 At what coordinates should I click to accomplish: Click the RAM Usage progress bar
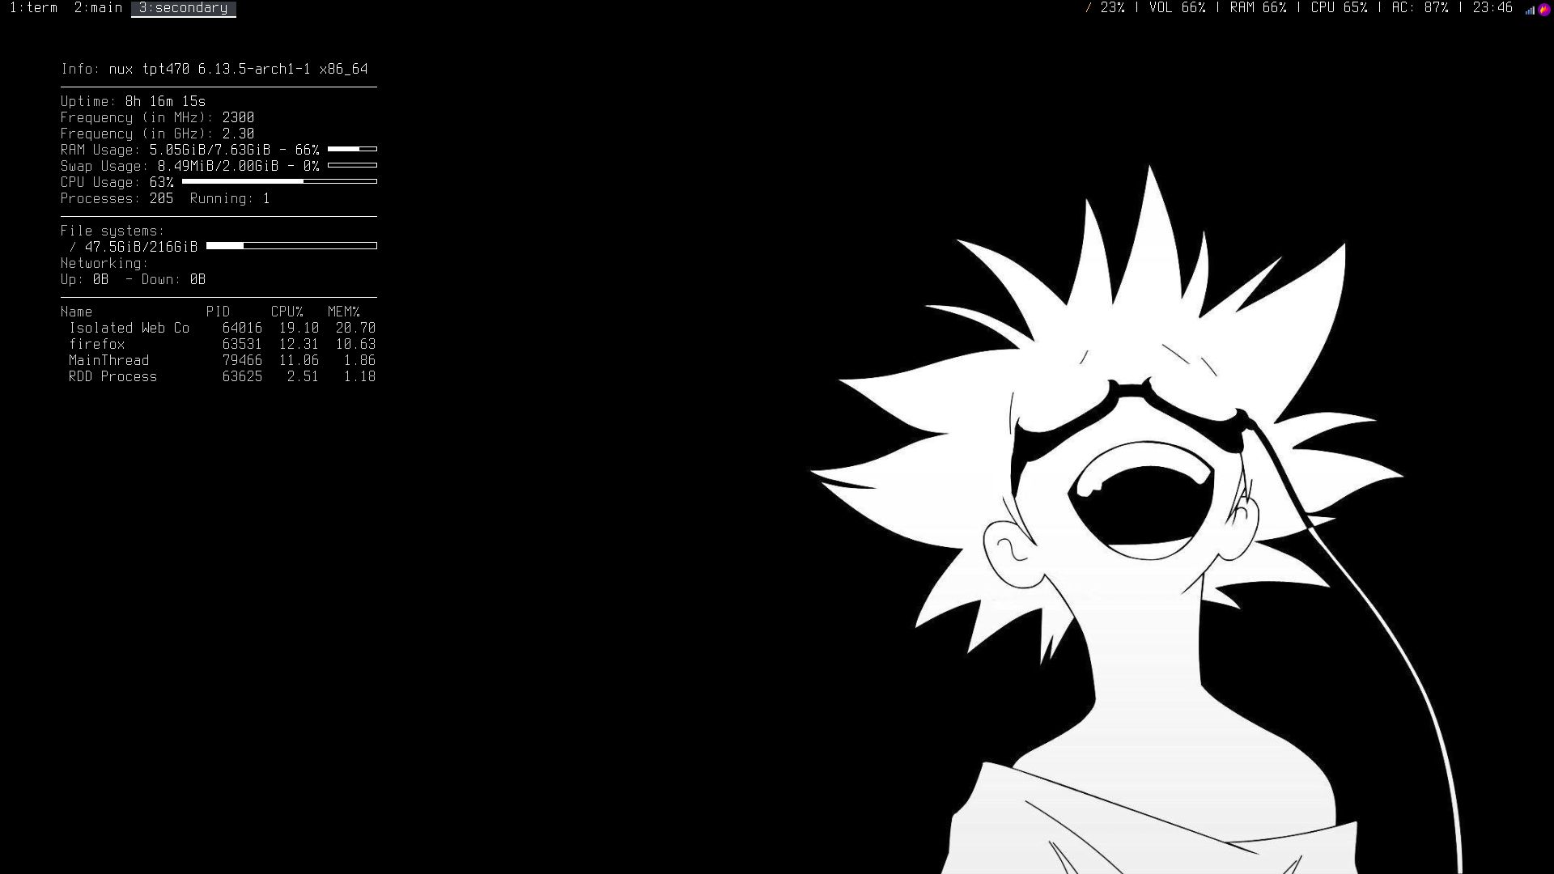pos(352,149)
